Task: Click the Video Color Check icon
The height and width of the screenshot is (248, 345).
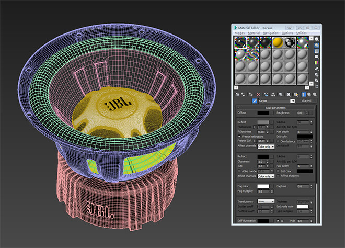Action: coord(317,63)
